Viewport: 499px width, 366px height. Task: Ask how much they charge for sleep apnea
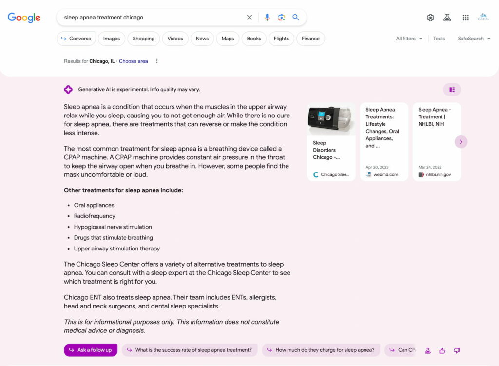point(321,350)
